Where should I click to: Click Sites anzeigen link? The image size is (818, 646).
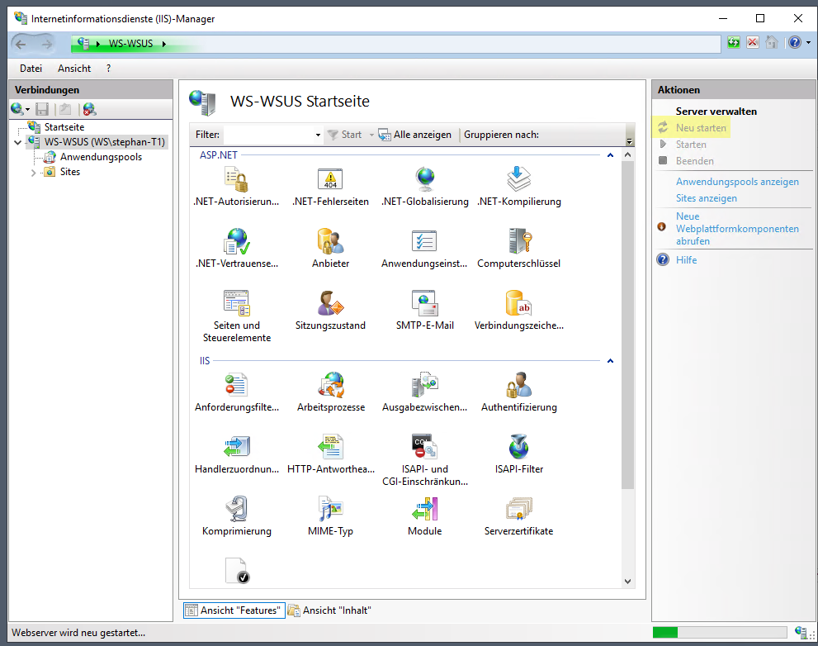point(707,198)
